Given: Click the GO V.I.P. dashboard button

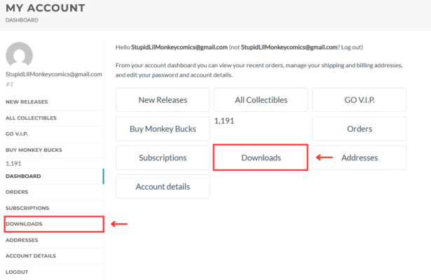Looking at the screenshot, I should [x=360, y=99].
